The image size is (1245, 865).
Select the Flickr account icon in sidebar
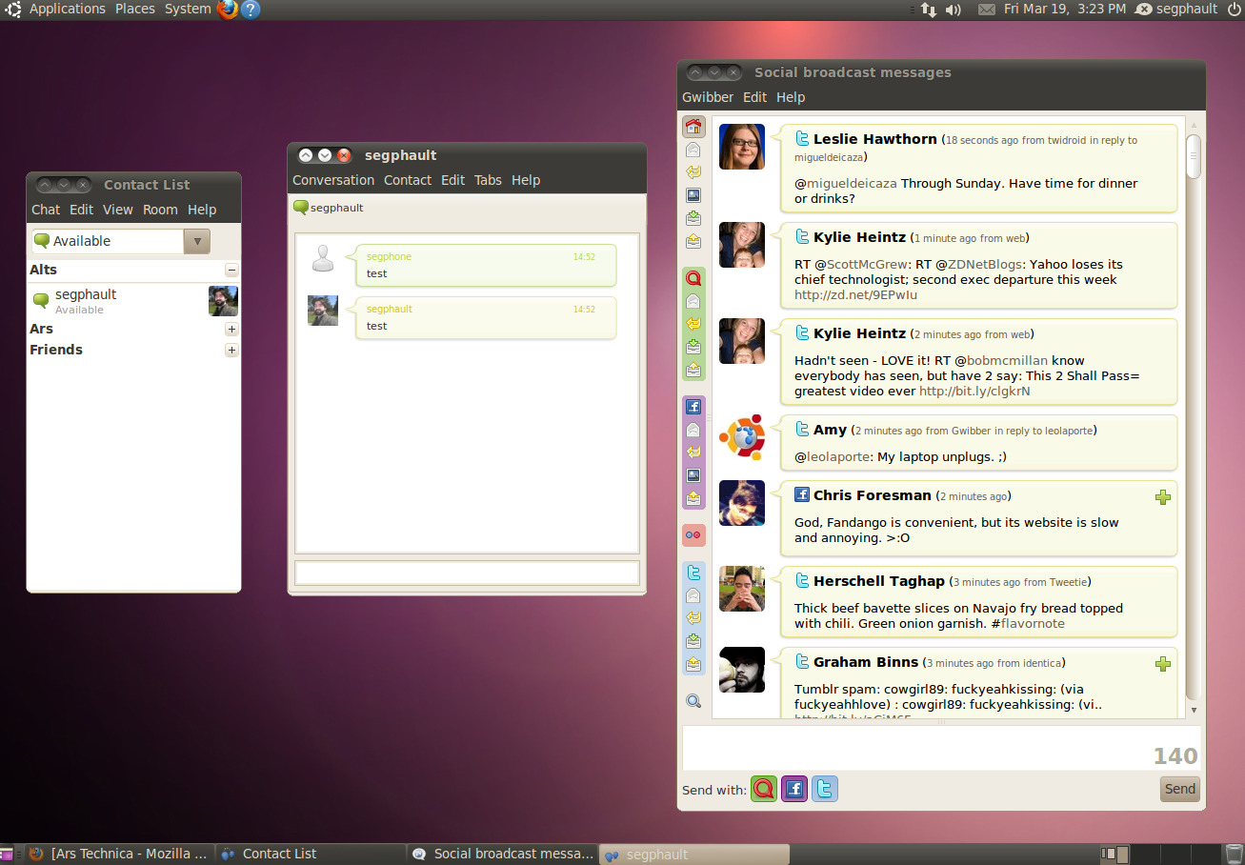click(693, 535)
